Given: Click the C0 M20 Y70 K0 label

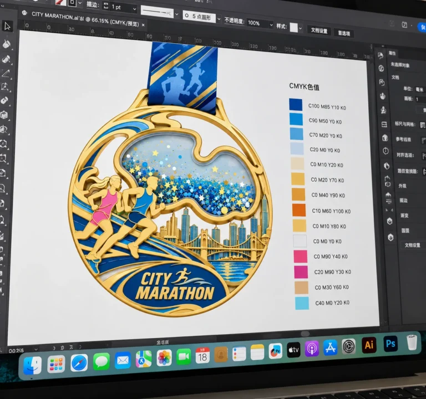Looking at the screenshot, I should pos(327,180).
